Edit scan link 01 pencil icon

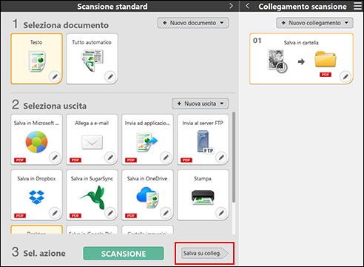346,77
